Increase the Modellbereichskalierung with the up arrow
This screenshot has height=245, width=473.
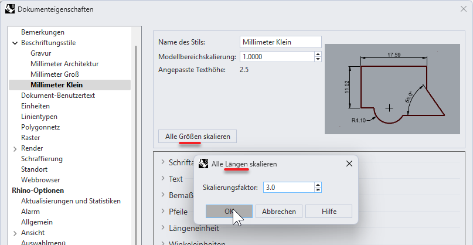click(318, 54)
